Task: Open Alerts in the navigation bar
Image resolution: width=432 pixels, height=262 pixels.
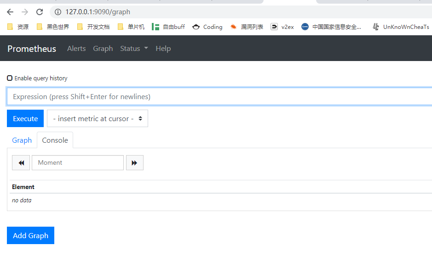Action: (x=76, y=48)
